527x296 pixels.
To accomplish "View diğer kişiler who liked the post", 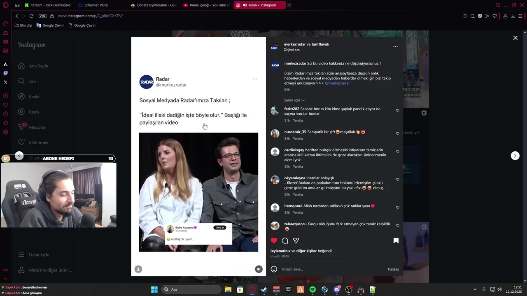I will pos(306,251).
